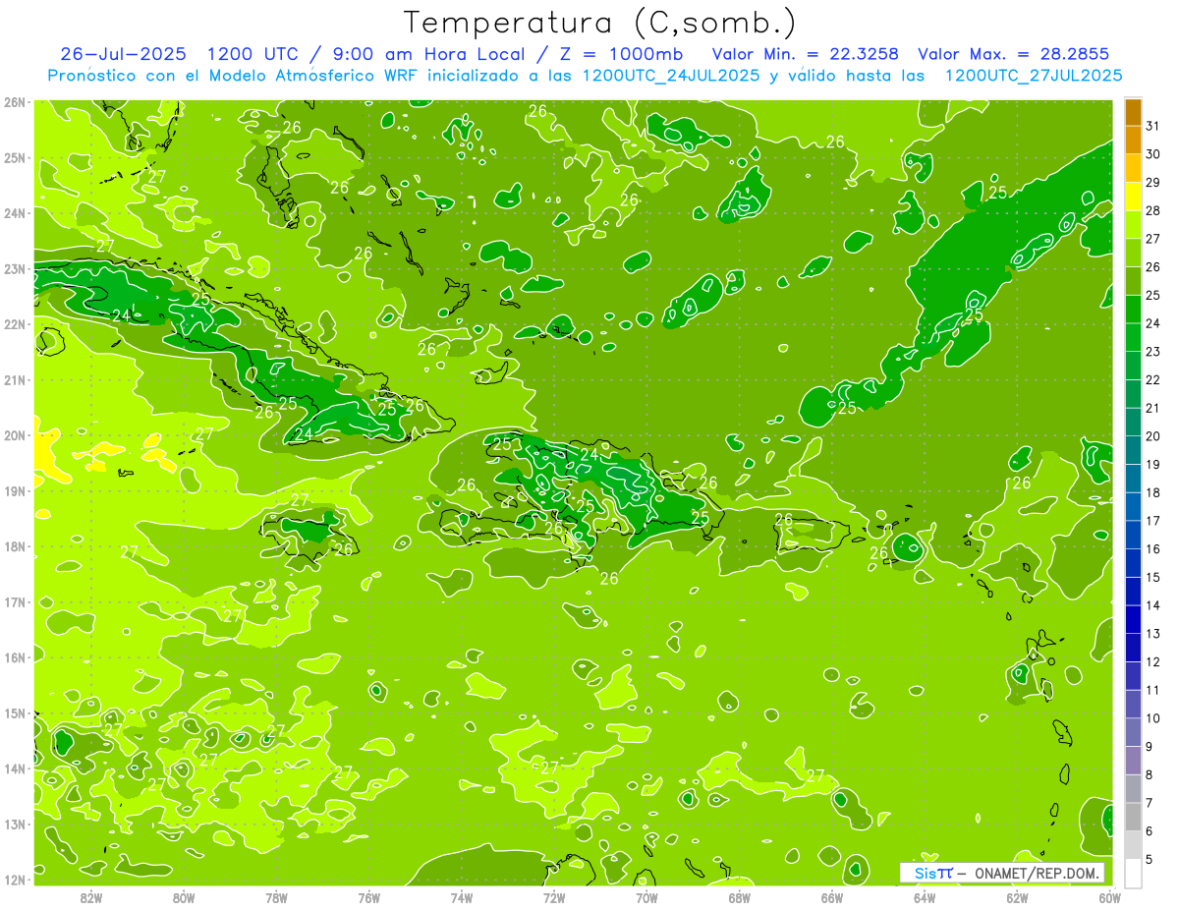The image size is (1179, 911).
Task: Click latitude axis label "12N"
Action: 14,880
